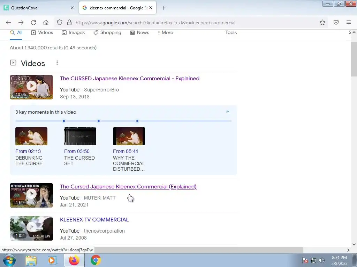Click the From 03:50 timestamp link
The width and height of the screenshot is (357, 267).
click(77, 151)
